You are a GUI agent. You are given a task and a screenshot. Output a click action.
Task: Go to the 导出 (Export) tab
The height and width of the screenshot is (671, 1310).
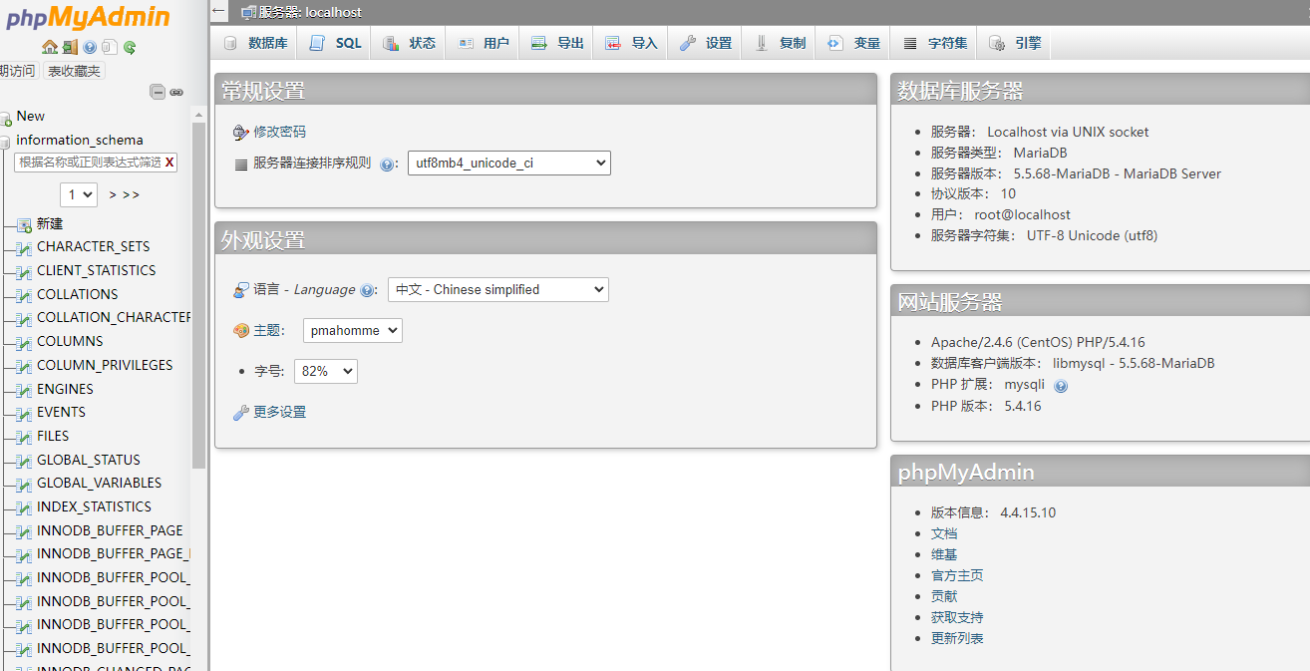556,43
